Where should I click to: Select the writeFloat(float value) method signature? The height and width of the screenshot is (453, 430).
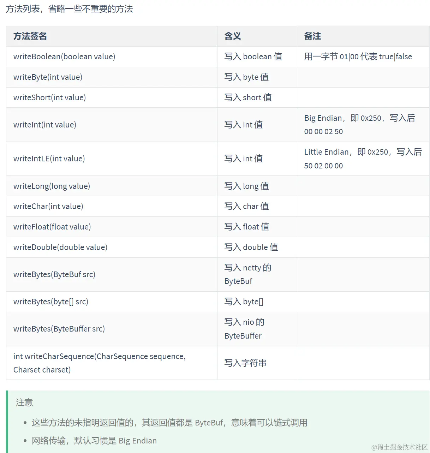coord(52,227)
